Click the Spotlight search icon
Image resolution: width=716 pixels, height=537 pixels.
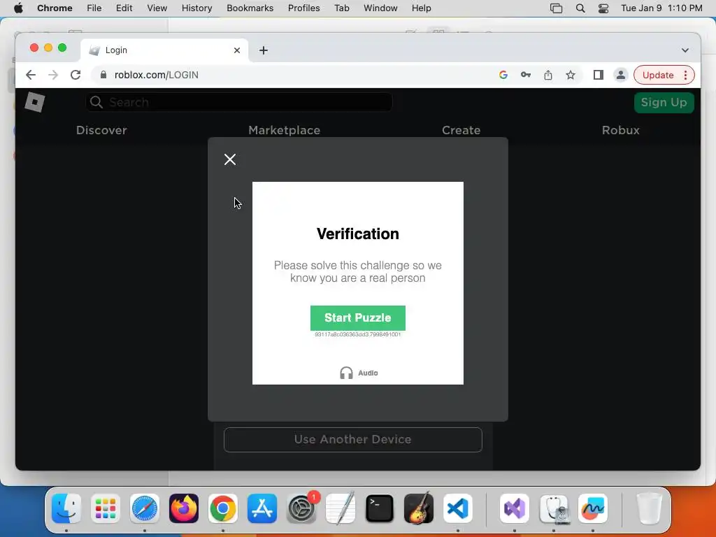coord(580,8)
